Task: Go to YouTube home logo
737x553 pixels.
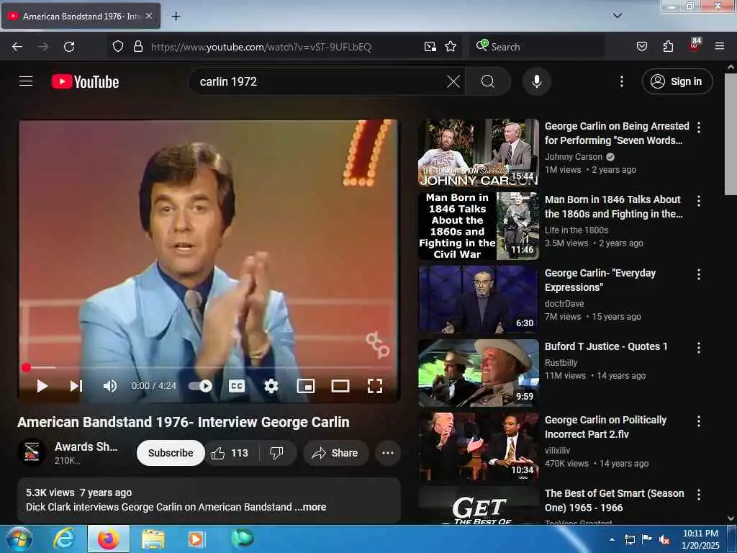Action: click(85, 81)
